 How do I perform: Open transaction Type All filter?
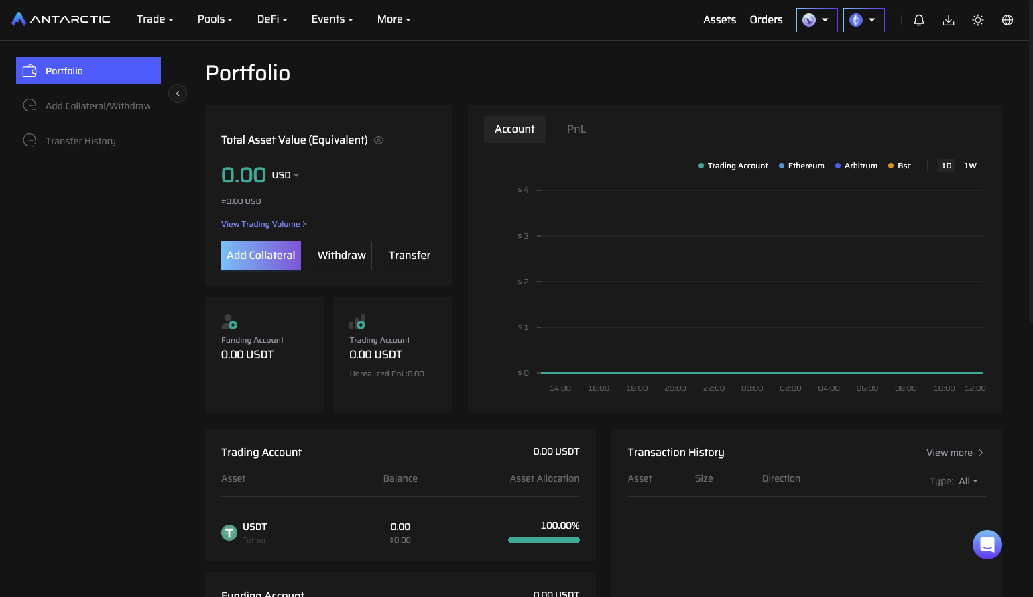click(x=969, y=481)
